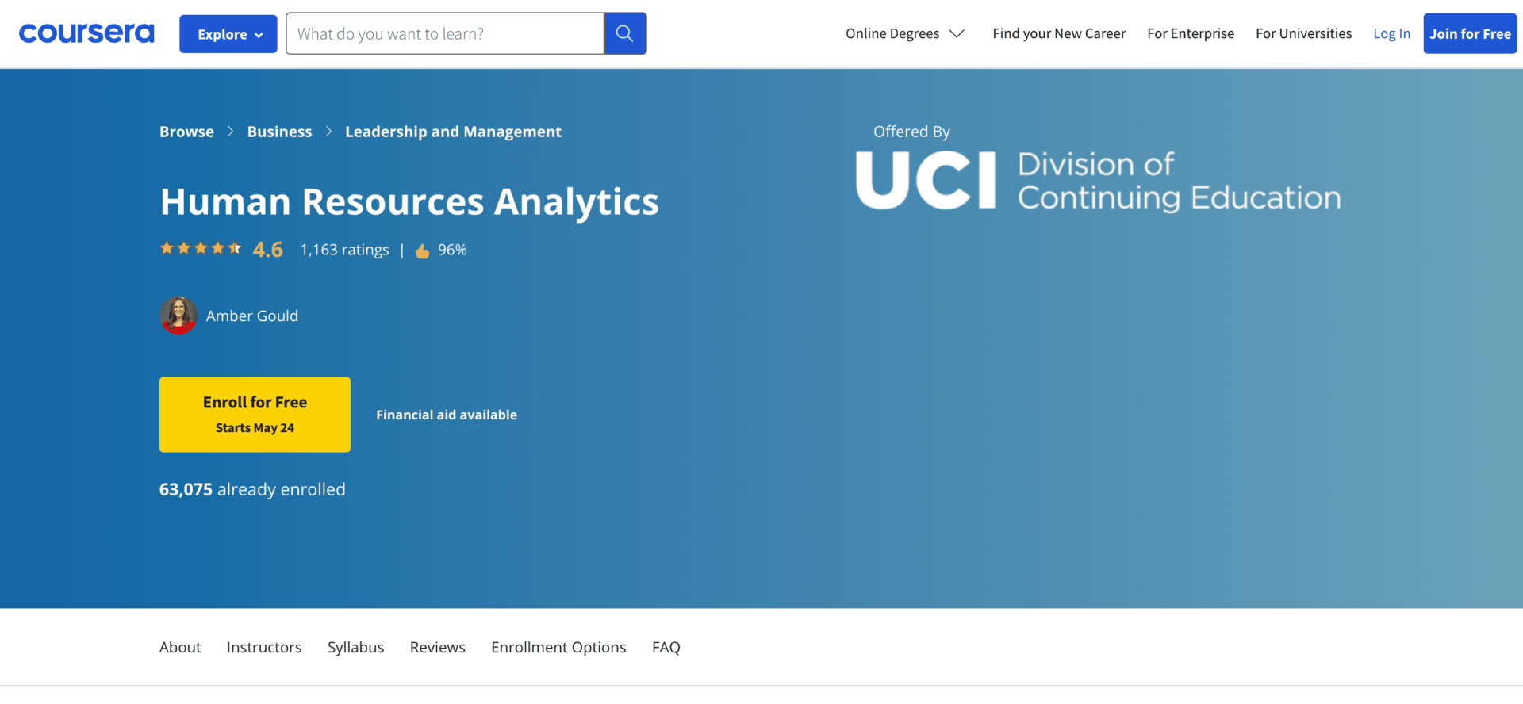Screen dimensions: 1523x704
Task: Open Leadership and Management breadcrumb
Action: coord(453,132)
